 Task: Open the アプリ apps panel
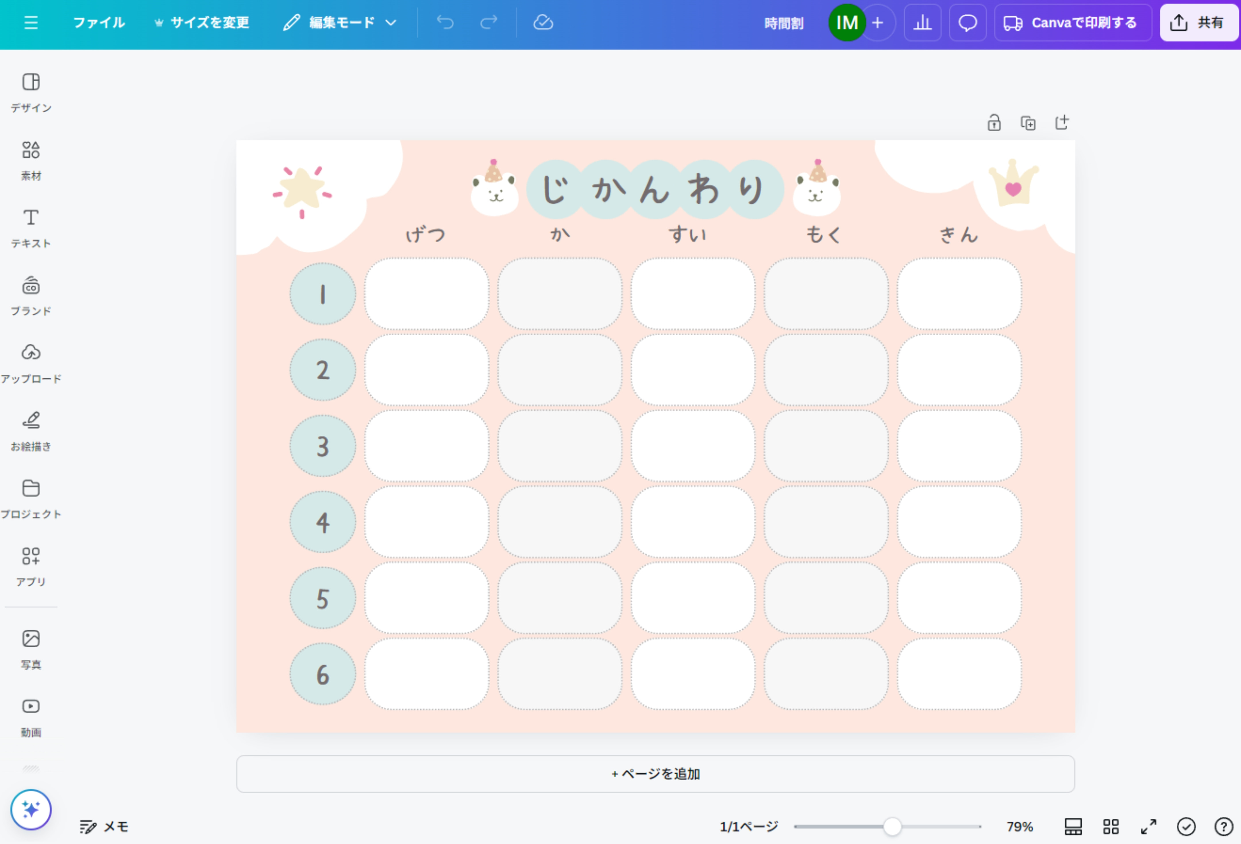[x=31, y=567]
